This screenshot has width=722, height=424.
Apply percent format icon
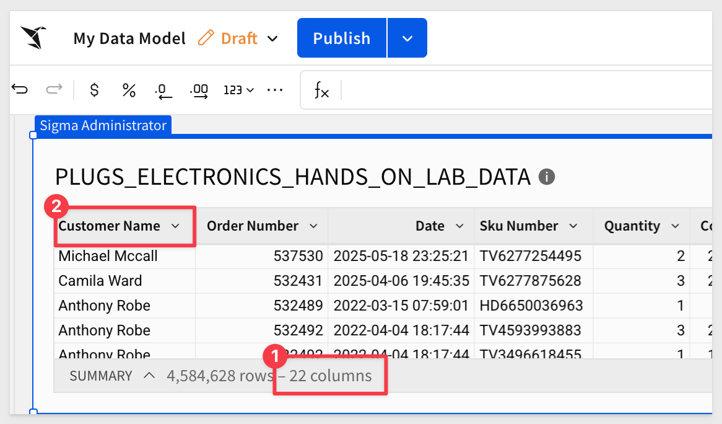click(x=129, y=90)
